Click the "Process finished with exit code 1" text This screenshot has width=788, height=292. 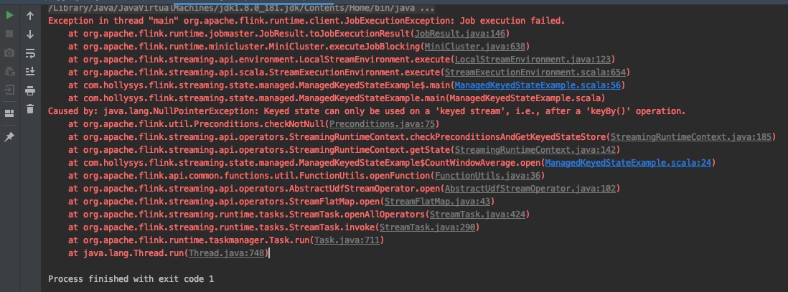tap(131, 279)
